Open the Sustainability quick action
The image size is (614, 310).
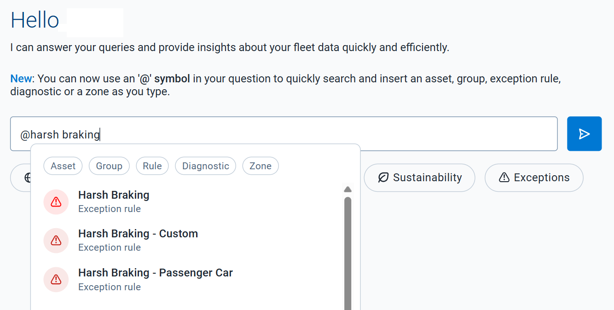[419, 178]
